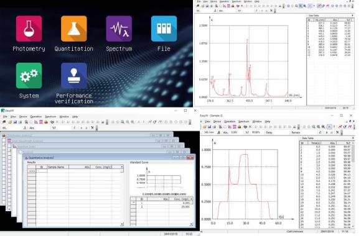The image size is (361, 236).
Task: Open the Spectrum menu in Sample-2 window
Action: click(244, 121)
